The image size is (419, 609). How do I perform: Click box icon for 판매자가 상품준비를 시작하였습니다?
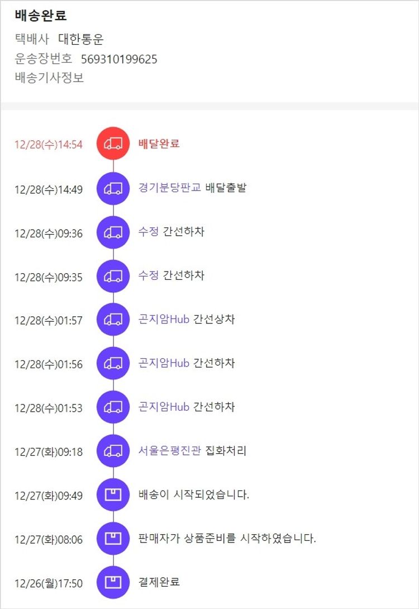(113, 539)
